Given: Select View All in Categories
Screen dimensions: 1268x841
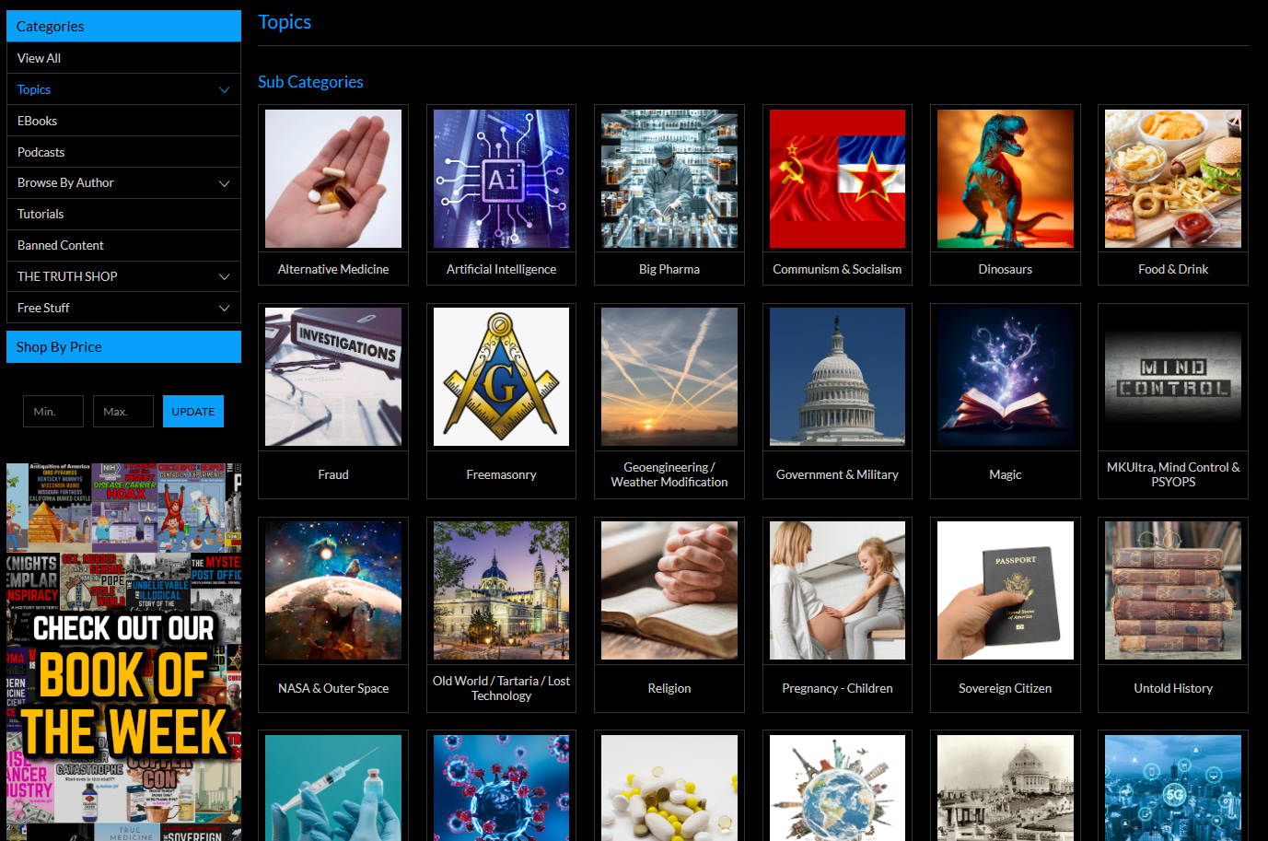Looking at the screenshot, I should point(123,58).
